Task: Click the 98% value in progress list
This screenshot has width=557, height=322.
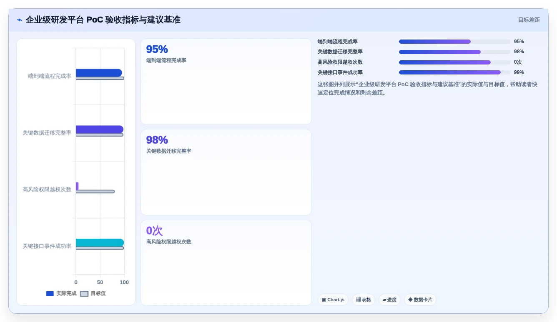Action: (519, 52)
